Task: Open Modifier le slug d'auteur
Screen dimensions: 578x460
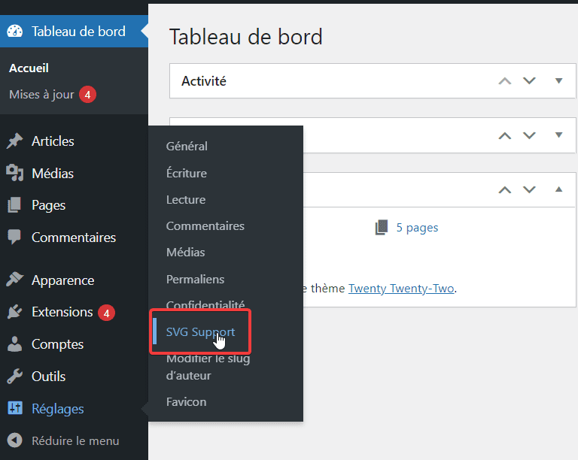Action: click(208, 367)
